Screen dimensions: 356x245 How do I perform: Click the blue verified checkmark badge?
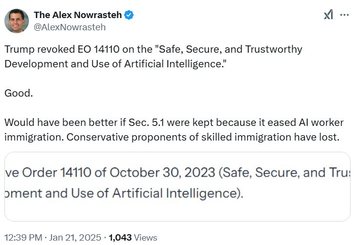coord(129,15)
